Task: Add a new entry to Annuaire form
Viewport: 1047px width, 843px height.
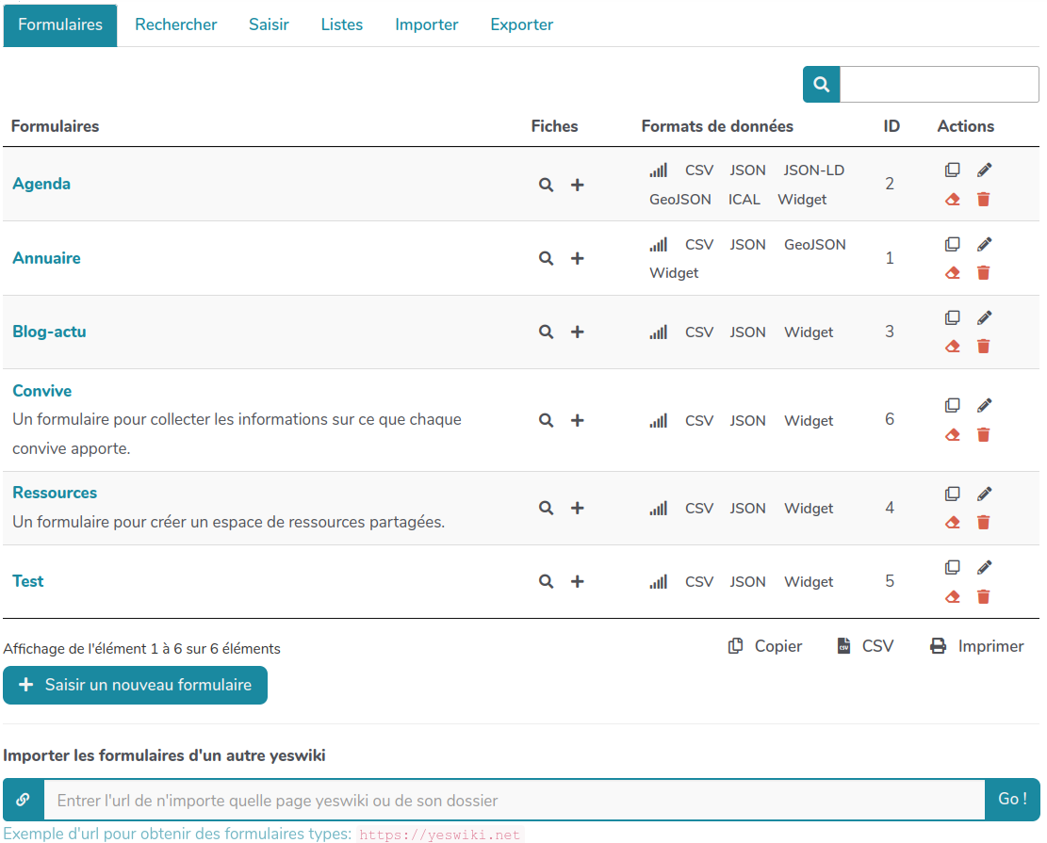Action: tap(578, 258)
